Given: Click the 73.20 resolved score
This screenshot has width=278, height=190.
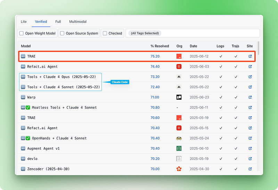Looking at the screenshot, I should [x=155, y=76].
